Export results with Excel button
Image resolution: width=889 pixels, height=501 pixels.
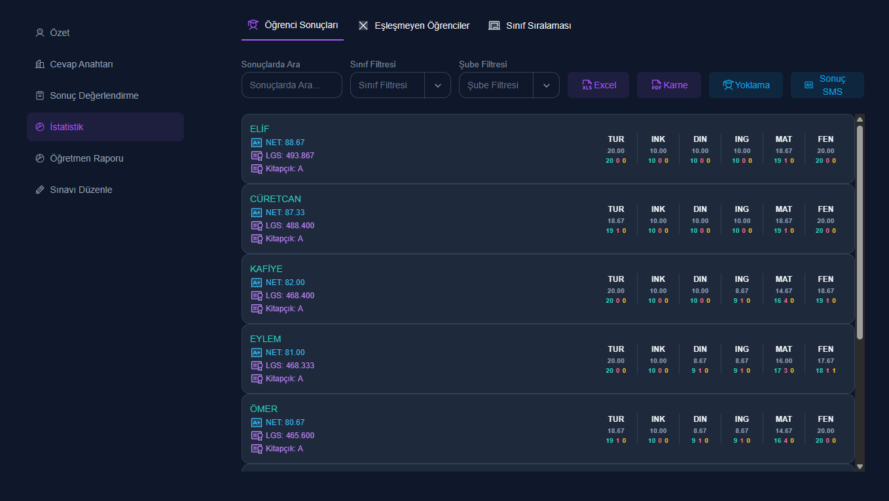tap(598, 85)
